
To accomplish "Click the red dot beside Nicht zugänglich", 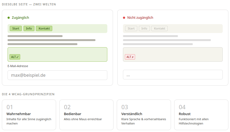I will [124, 18].
